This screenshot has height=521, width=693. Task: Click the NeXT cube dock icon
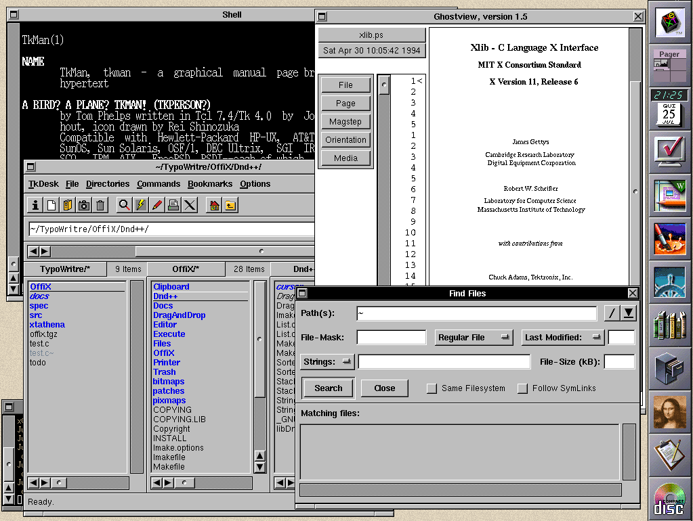pyautogui.click(x=669, y=22)
